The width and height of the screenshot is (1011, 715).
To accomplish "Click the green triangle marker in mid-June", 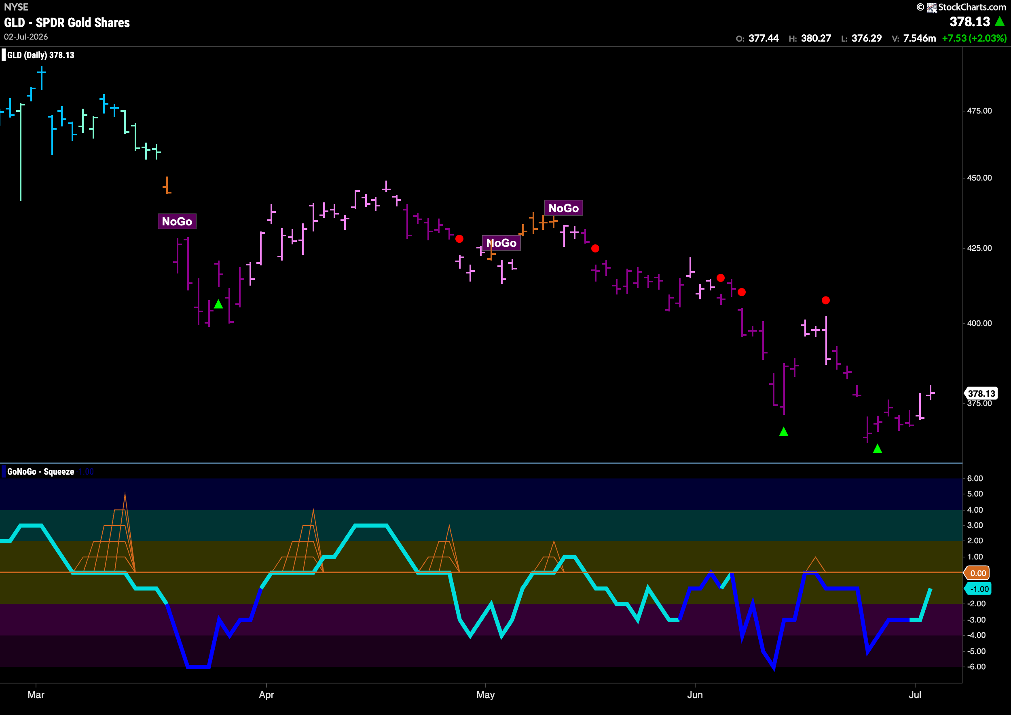I will point(784,432).
